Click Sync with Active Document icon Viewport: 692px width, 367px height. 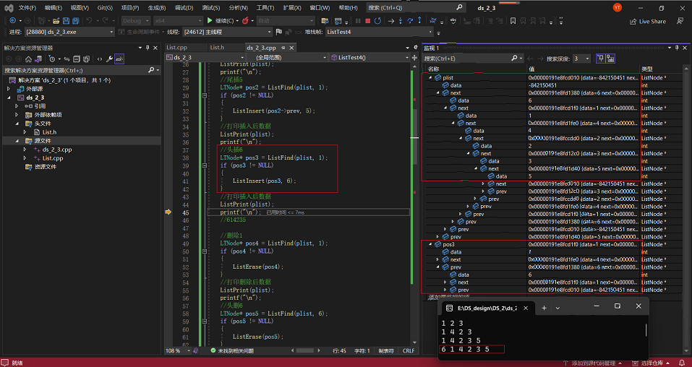click(x=67, y=59)
